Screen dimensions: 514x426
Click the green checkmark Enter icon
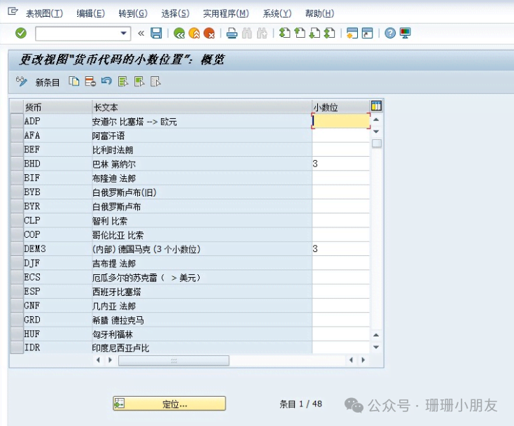point(21,33)
